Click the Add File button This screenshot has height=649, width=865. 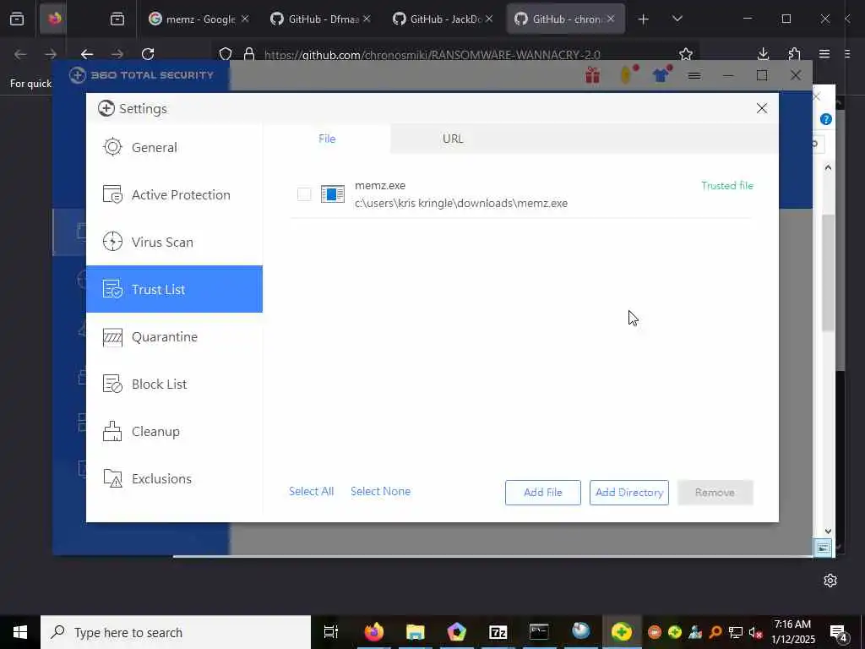coord(543,493)
